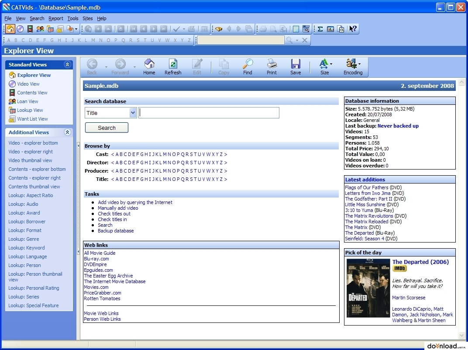The height and width of the screenshot is (350, 468).
Task: Open Want List View toolbar icon
Action: [60, 29]
